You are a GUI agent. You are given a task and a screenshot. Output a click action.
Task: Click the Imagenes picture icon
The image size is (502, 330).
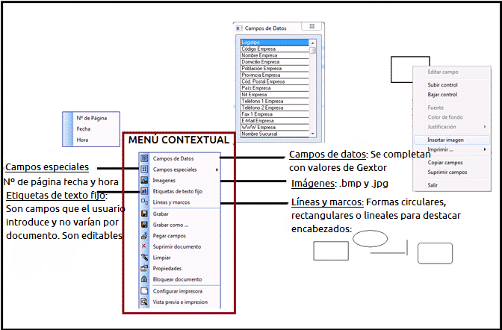144,180
